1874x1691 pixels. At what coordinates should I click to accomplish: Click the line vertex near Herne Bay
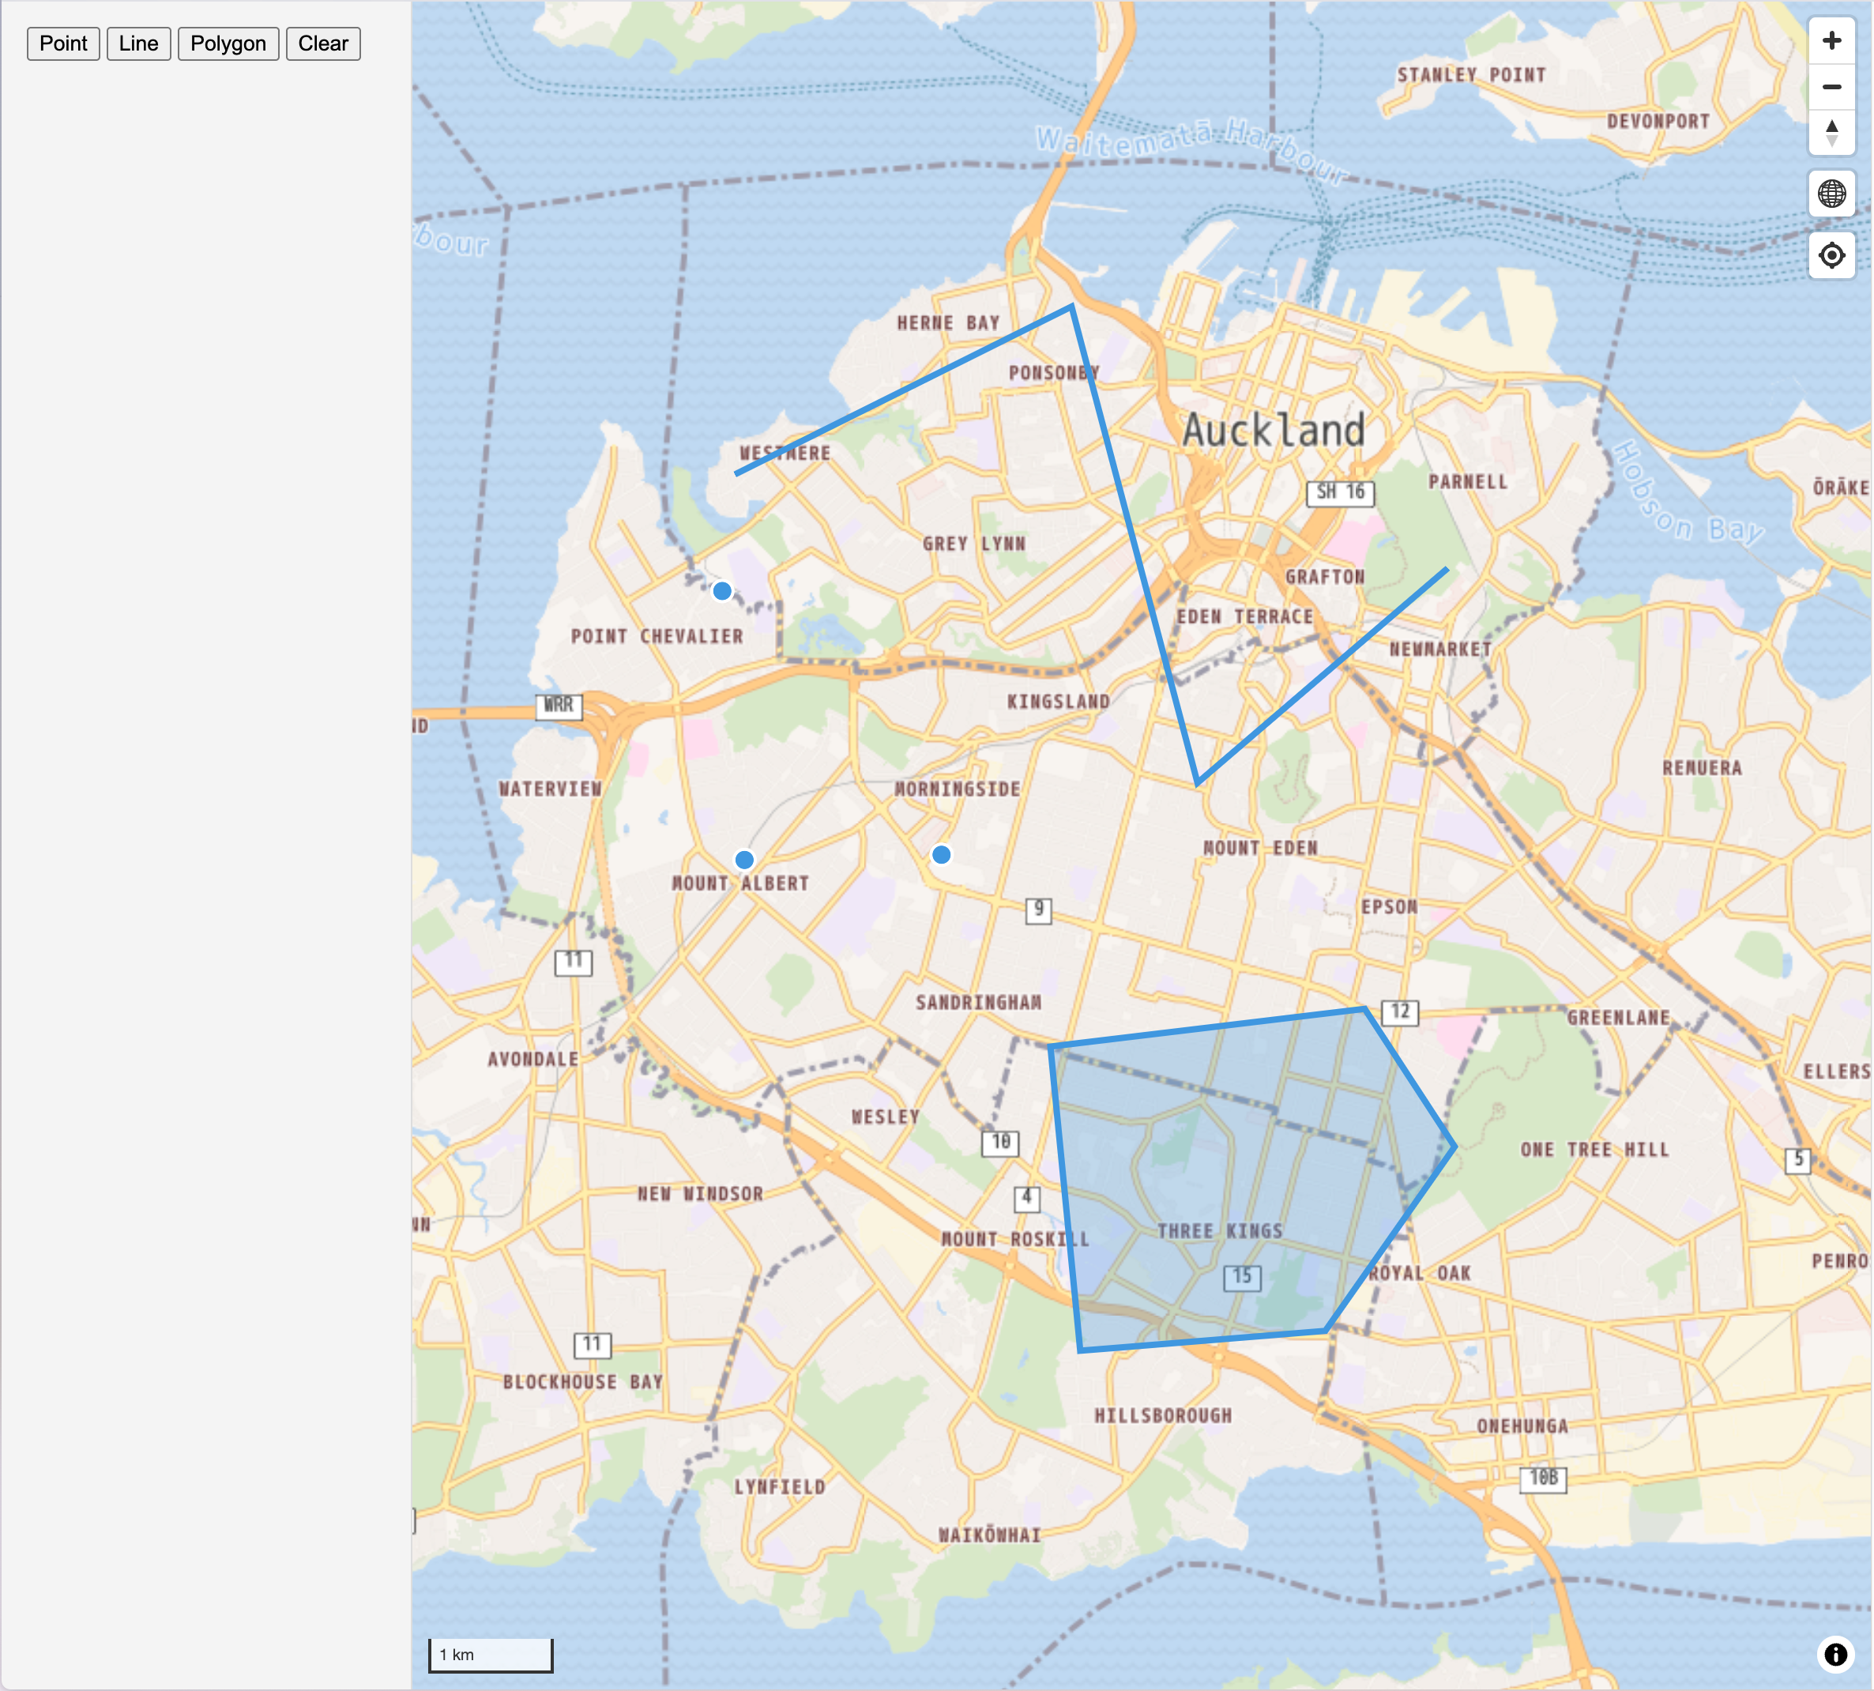(1072, 307)
